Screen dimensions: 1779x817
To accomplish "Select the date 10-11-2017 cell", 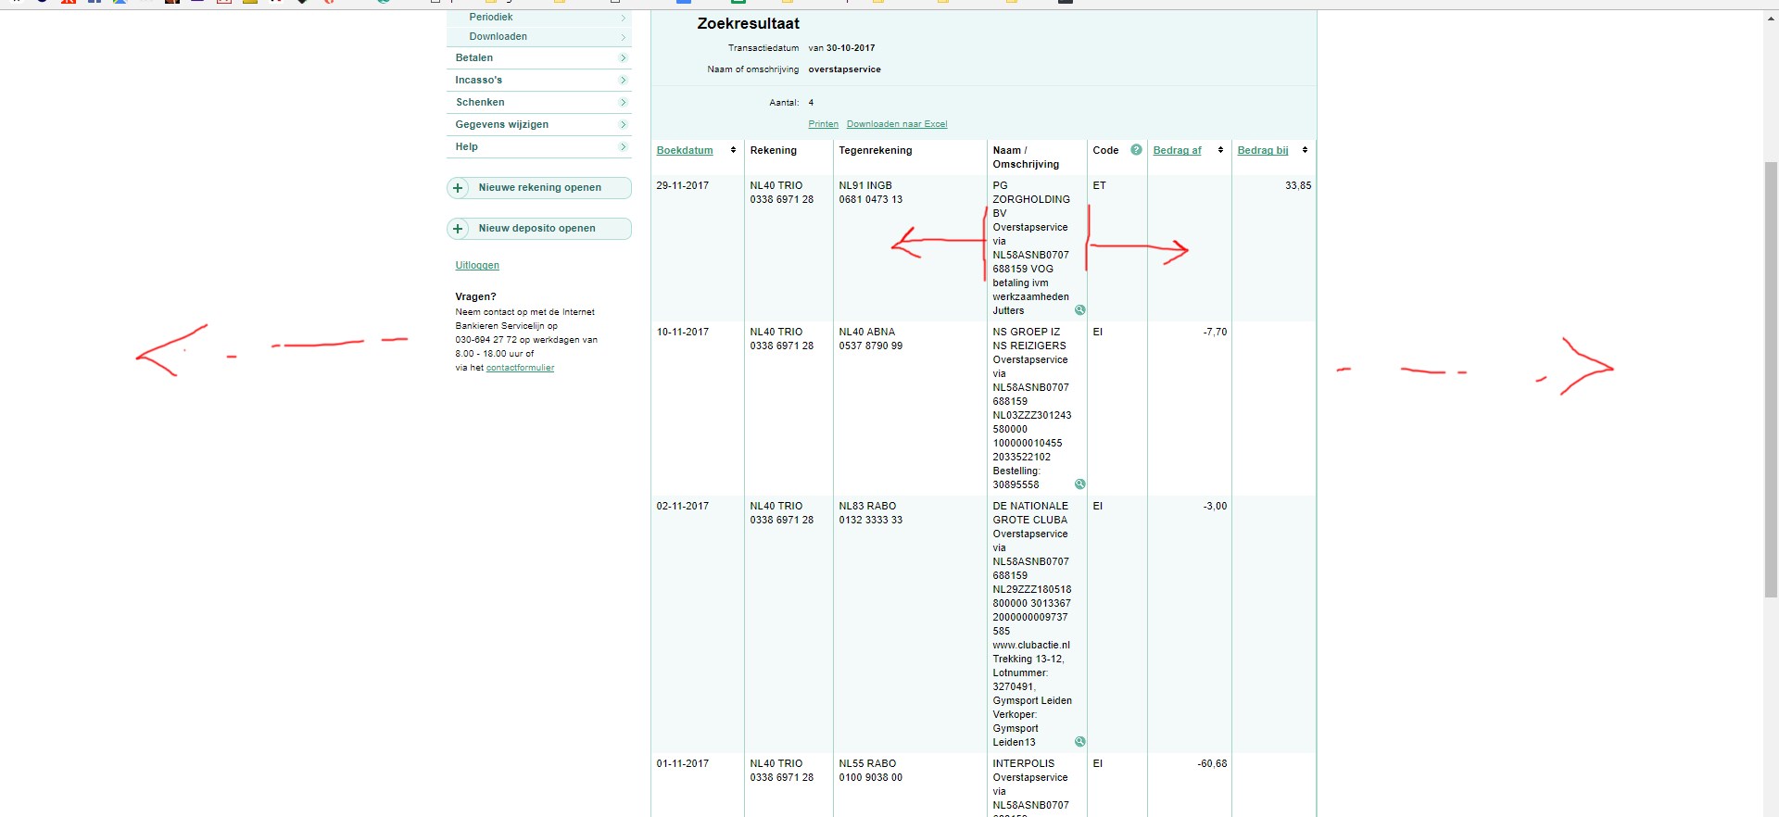I will (x=683, y=332).
